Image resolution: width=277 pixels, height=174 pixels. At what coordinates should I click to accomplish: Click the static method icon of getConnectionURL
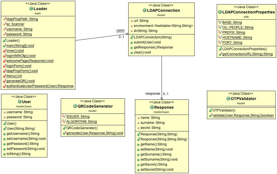[220, 54]
